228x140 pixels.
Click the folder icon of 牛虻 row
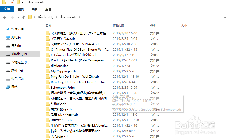tap(48, 126)
